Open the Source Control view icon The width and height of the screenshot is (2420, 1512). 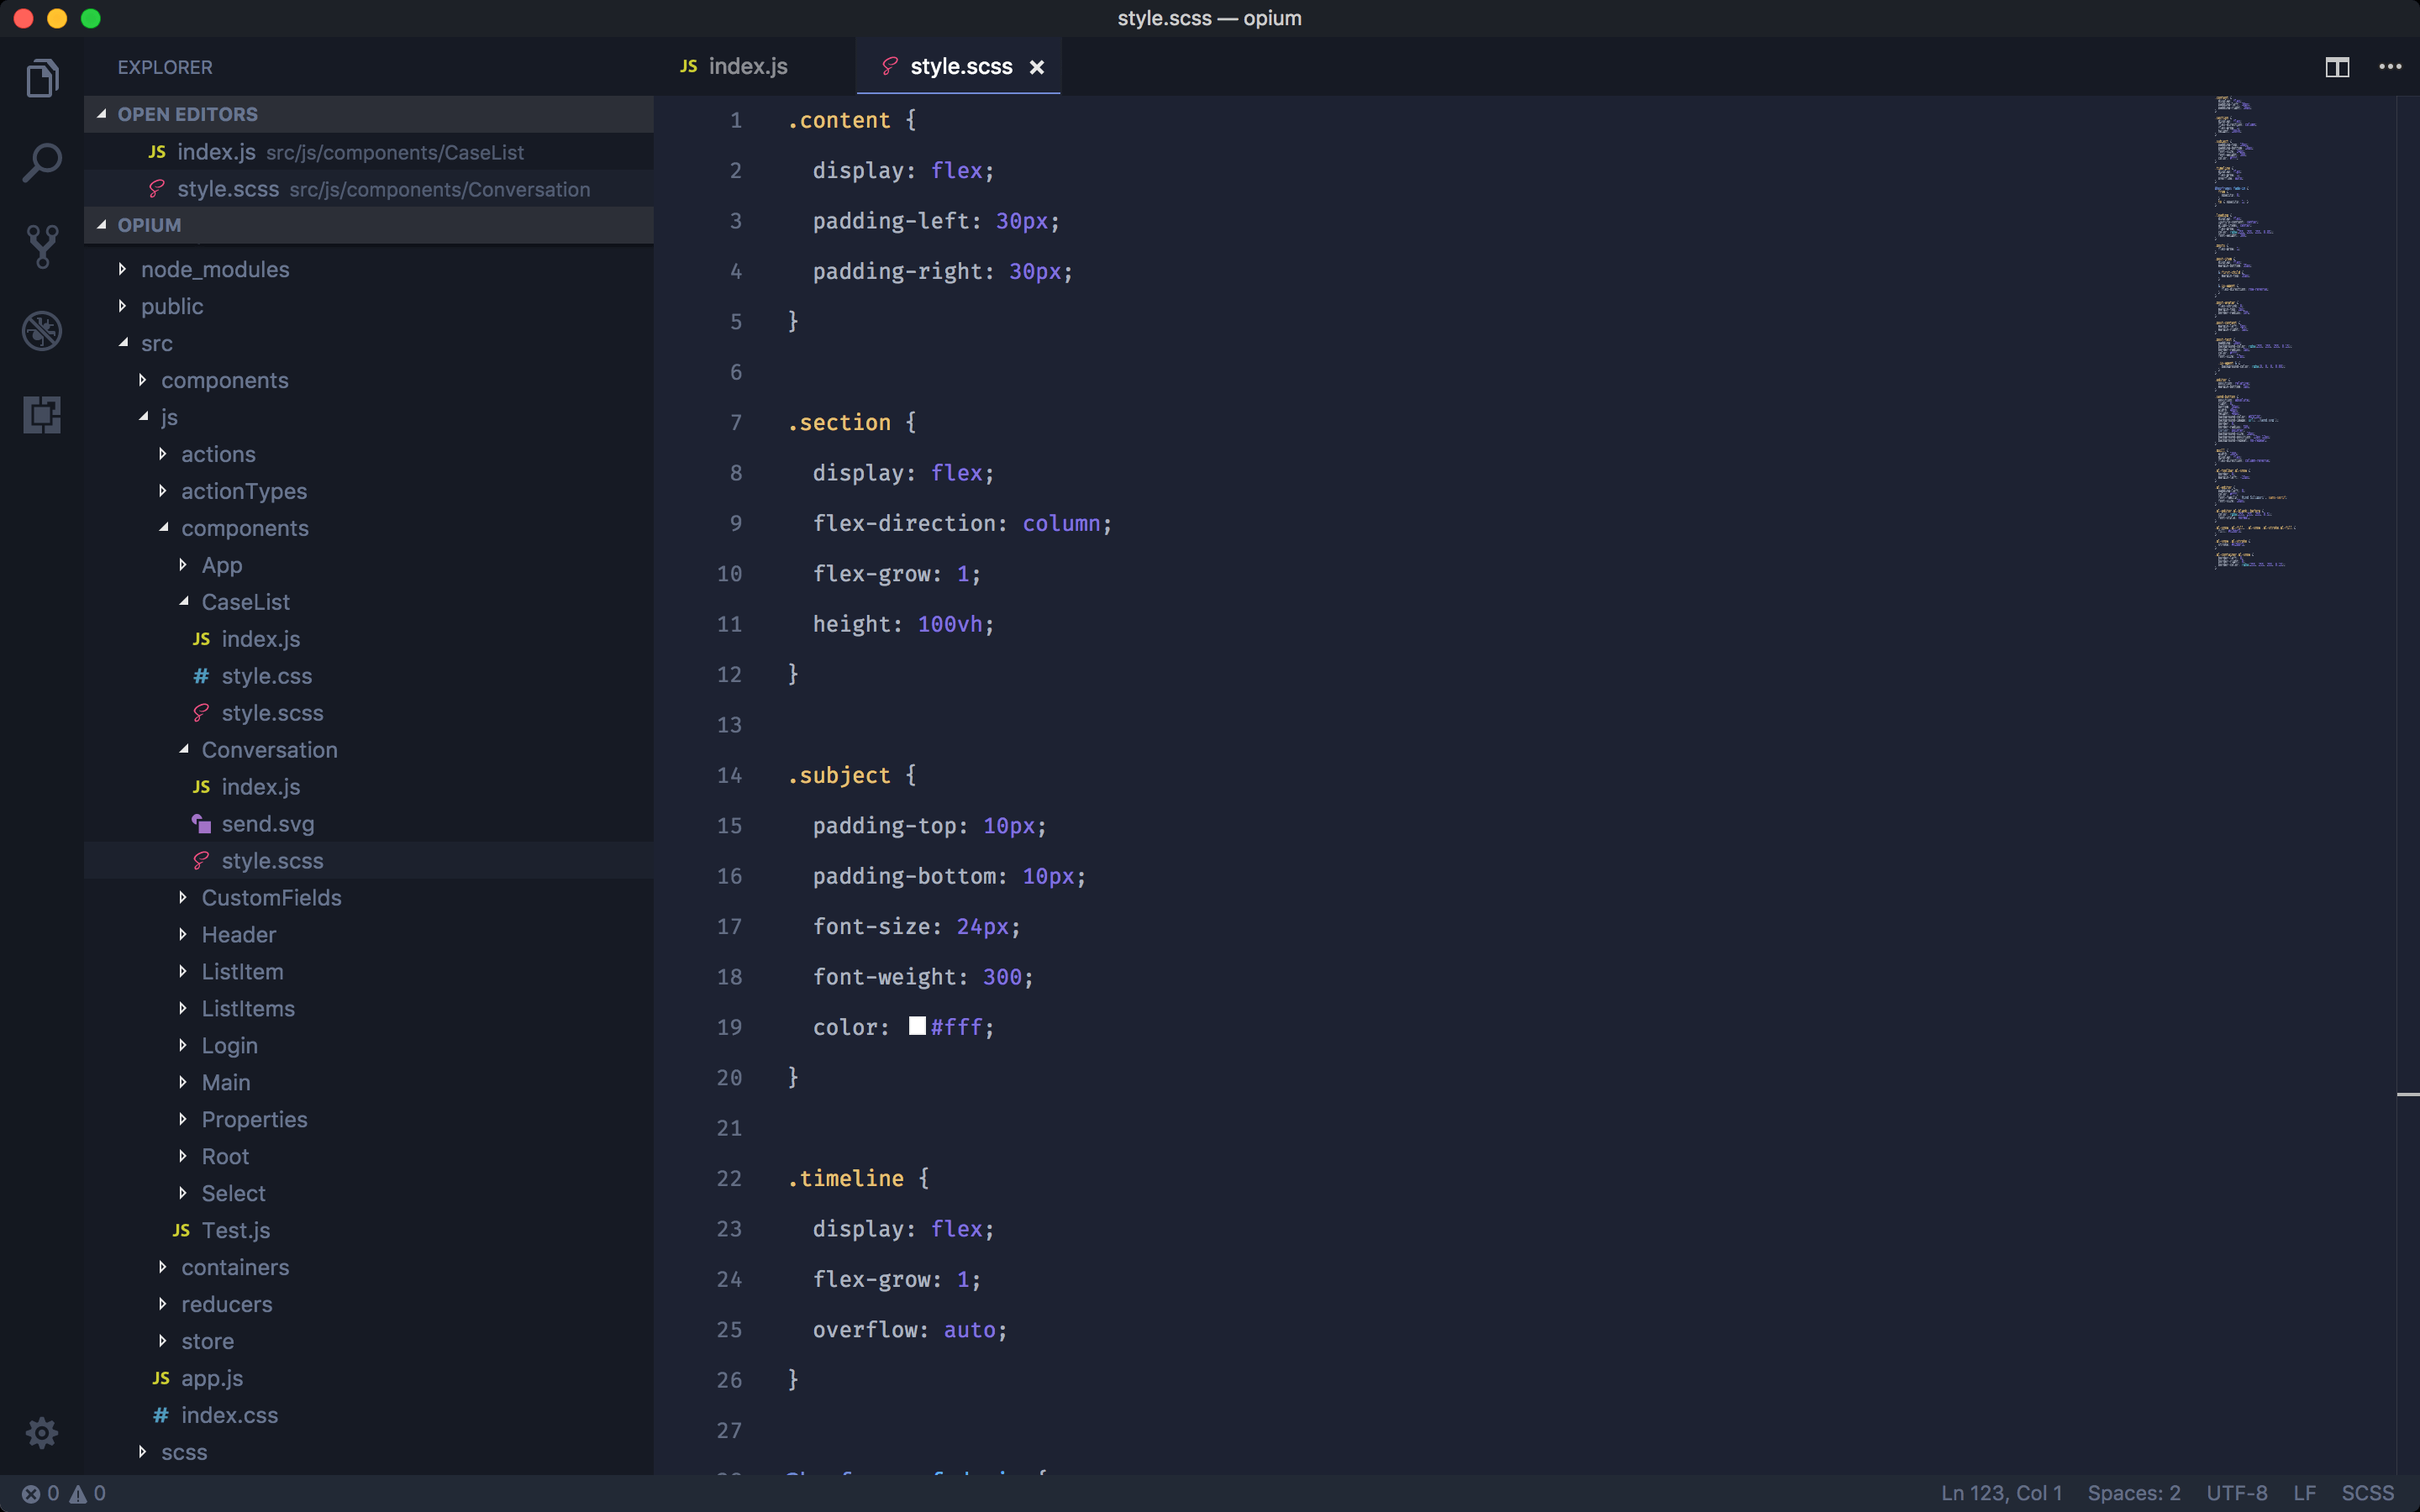tap(42, 246)
